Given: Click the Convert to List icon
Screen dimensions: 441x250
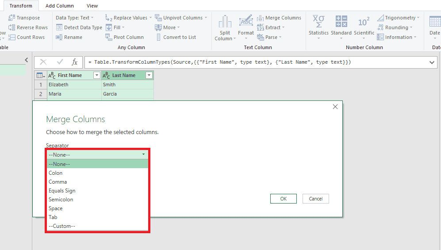Looking at the screenshot, I should (x=158, y=37).
